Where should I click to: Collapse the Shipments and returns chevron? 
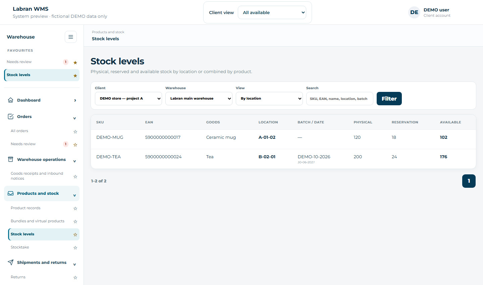74,264
